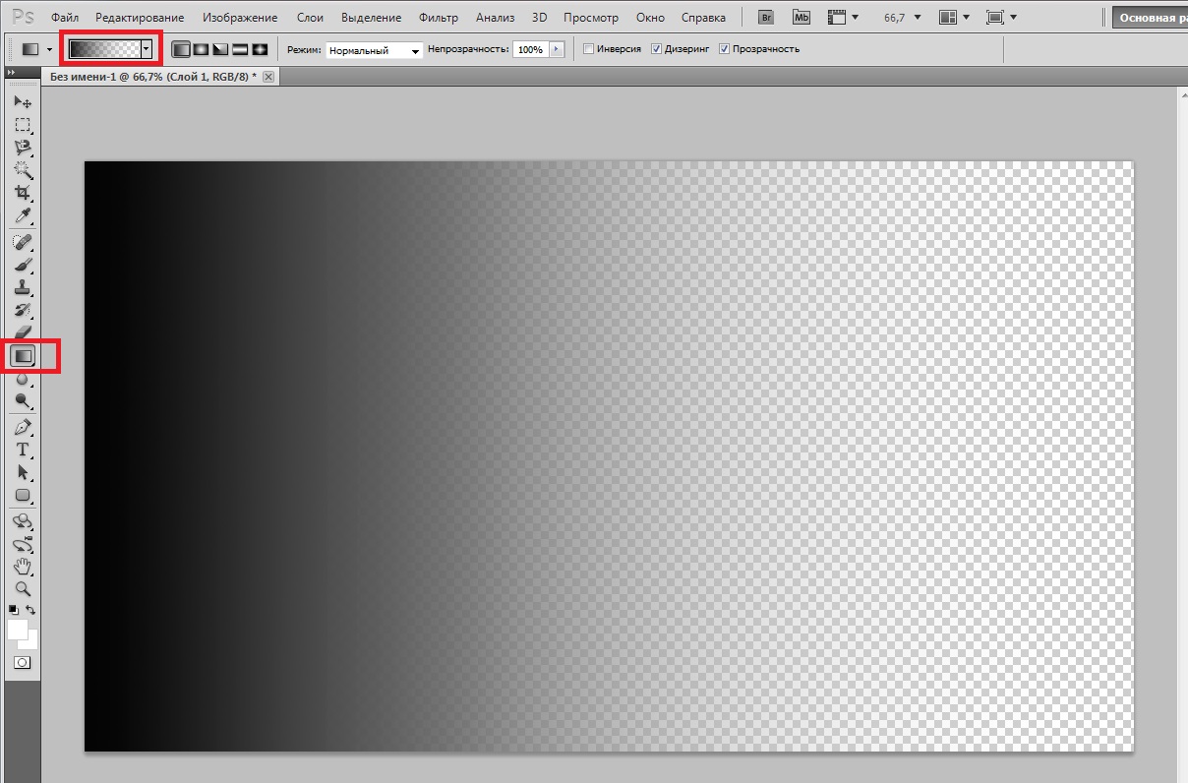1188x783 pixels.
Task: Select the Eyedropper tool
Action: 22,215
